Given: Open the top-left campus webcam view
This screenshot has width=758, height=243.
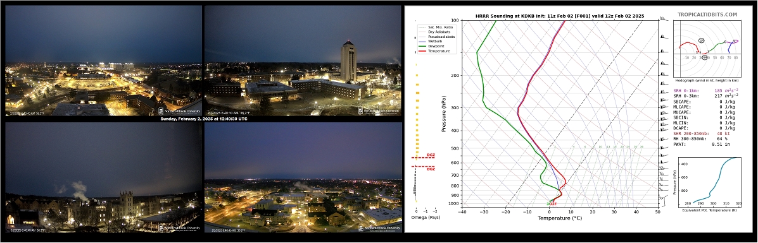Looking at the screenshot, I should click(x=103, y=61).
